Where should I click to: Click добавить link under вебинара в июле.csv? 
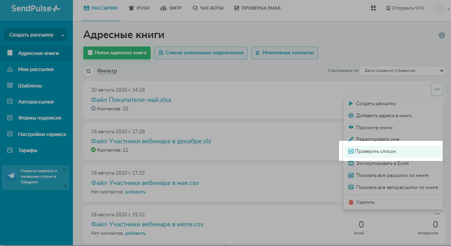(x=135, y=233)
